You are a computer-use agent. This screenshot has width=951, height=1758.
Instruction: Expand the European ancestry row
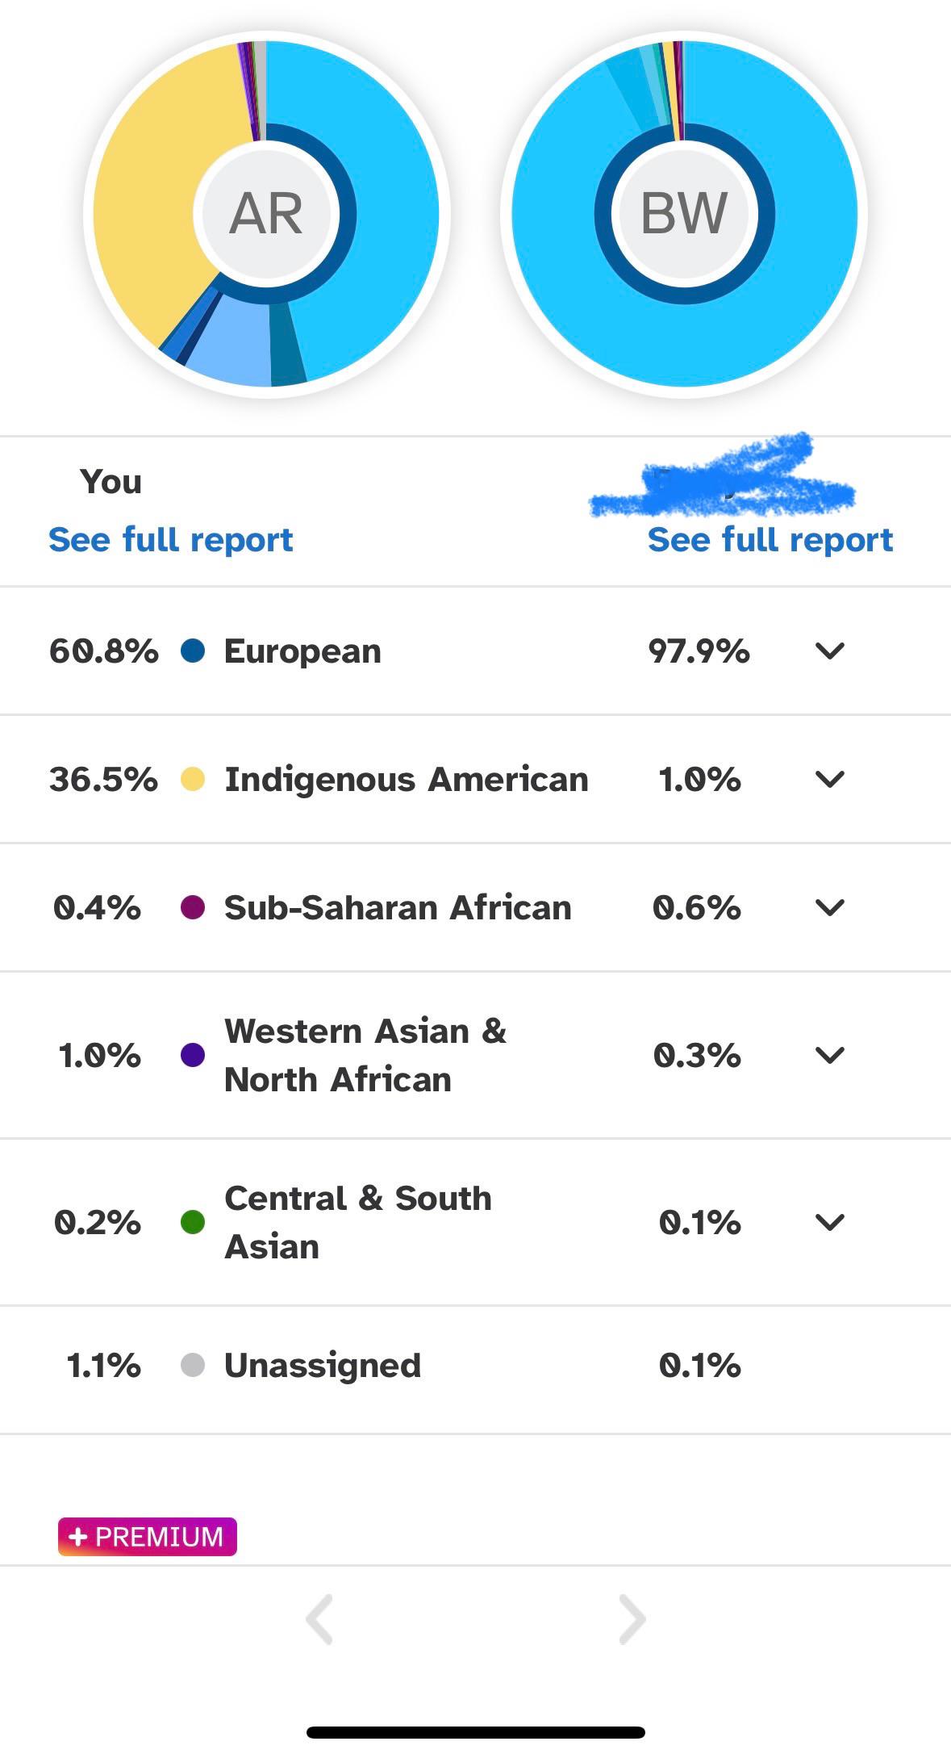click(829, 651)
